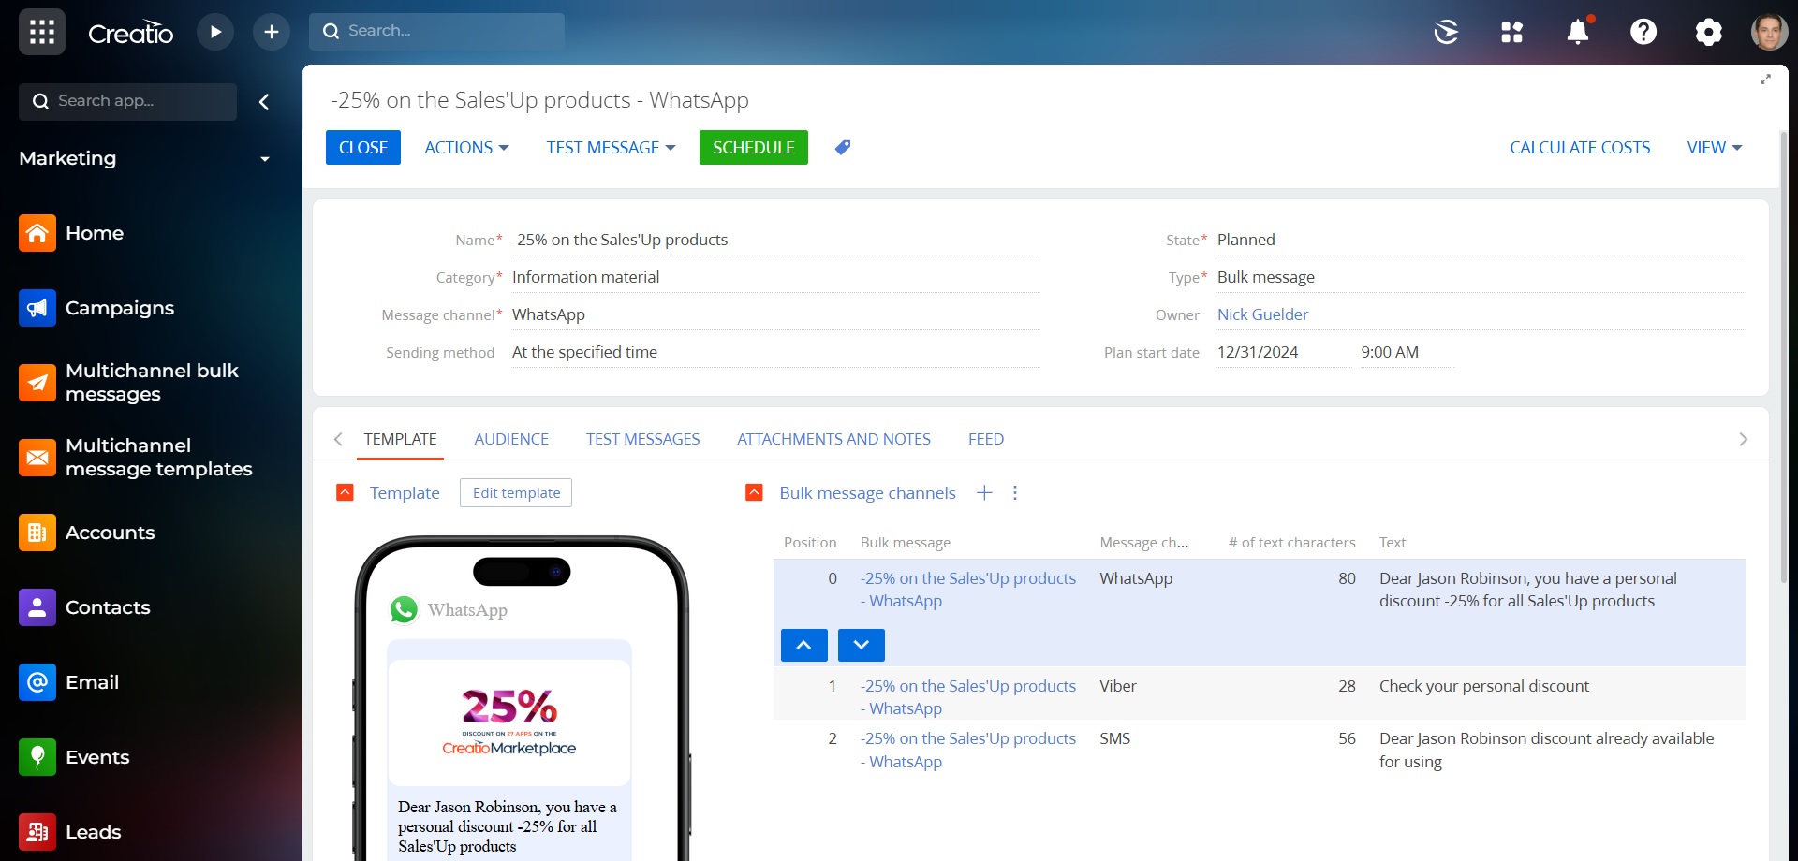Viewport: 1798px width, 861px height.
Task: Open the notifications bell
Action: click(1578, 31)
